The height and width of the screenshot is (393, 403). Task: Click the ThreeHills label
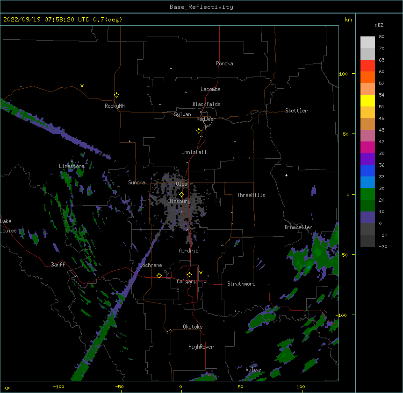click(251, 195)
